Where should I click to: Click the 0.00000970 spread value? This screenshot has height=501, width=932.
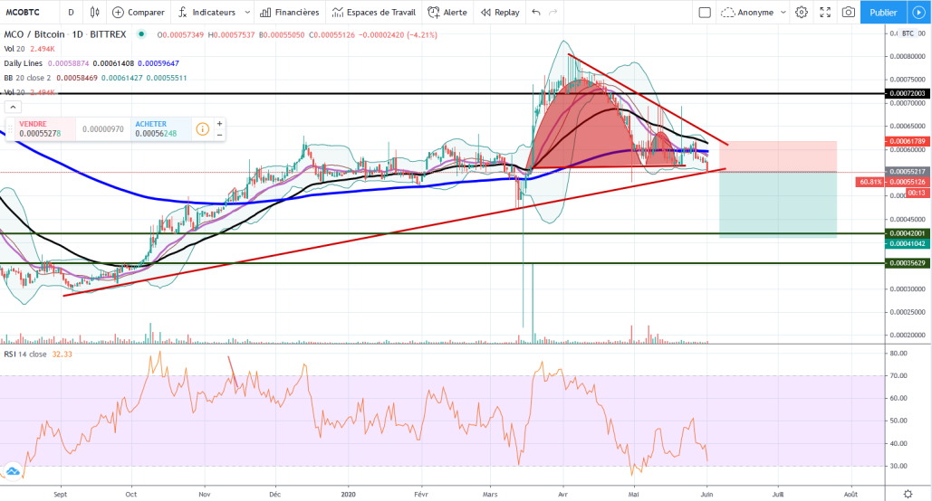103,128
